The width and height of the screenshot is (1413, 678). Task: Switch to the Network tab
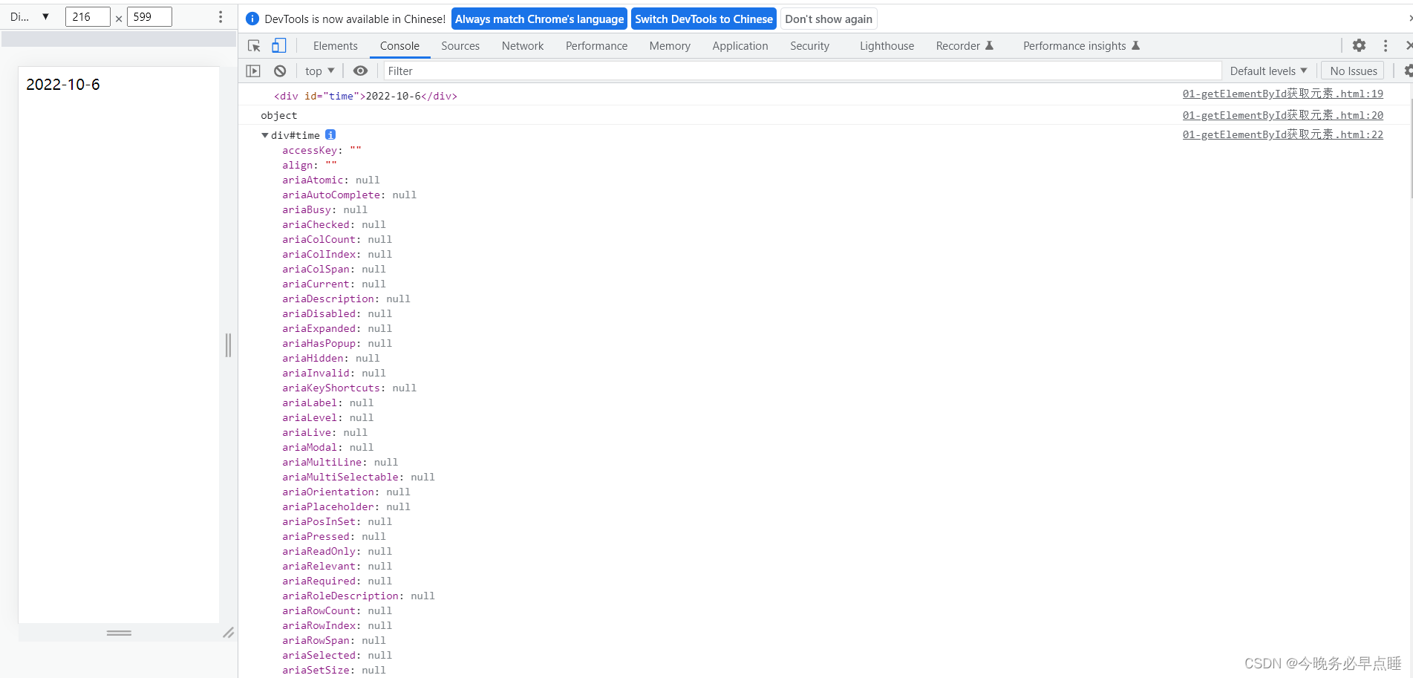point(522,45)
